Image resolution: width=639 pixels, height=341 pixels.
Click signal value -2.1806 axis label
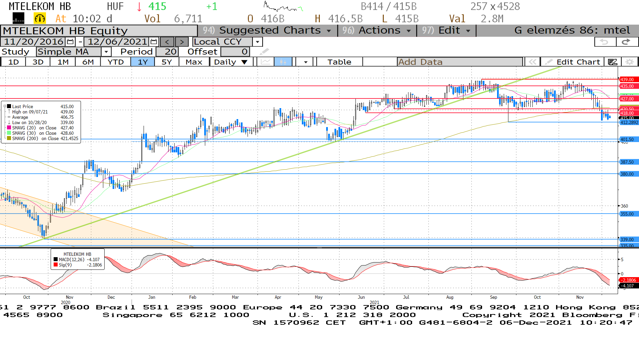click(x=629, y=280)
